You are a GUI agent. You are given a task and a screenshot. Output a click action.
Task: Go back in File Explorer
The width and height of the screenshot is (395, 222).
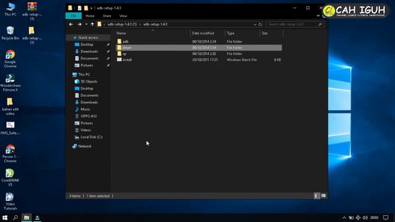click(71, 25)
